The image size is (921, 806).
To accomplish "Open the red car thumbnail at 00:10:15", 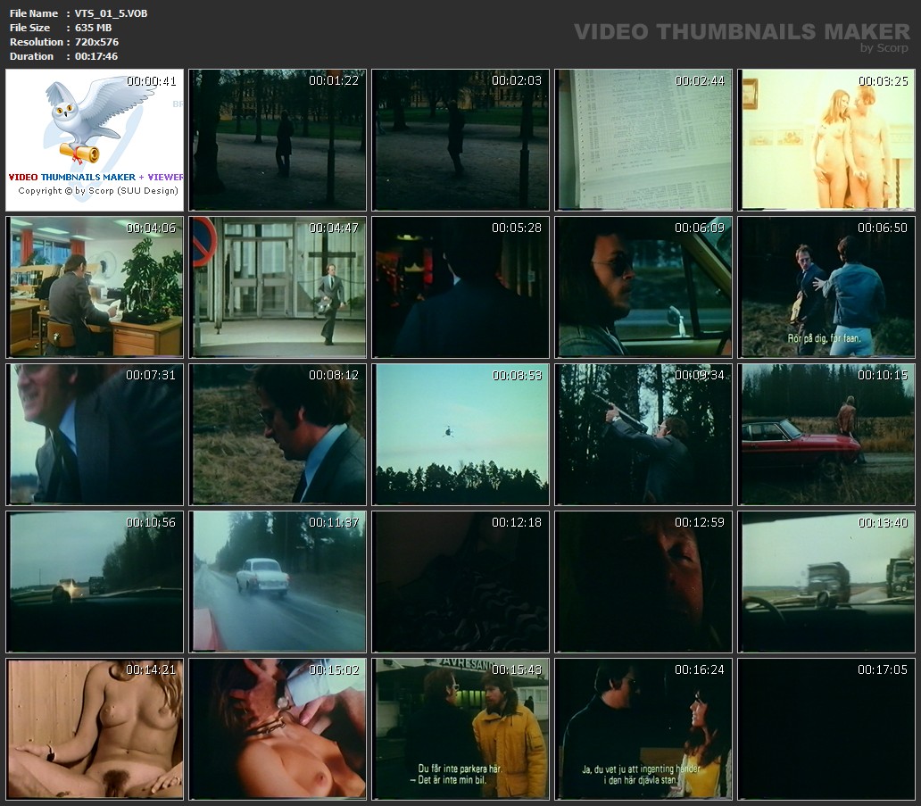I will click(x=826, y=434).
